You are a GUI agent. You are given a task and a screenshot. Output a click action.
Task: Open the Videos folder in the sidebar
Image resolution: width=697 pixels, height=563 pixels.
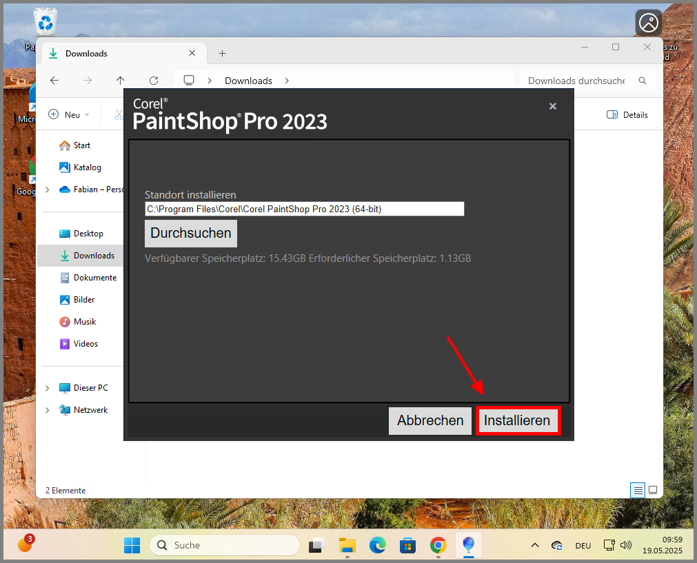pos(85,343)
